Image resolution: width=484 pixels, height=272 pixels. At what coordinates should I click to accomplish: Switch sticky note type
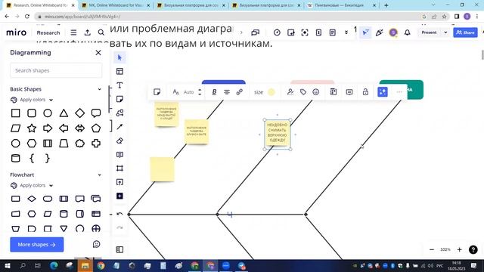coord(157,92)
